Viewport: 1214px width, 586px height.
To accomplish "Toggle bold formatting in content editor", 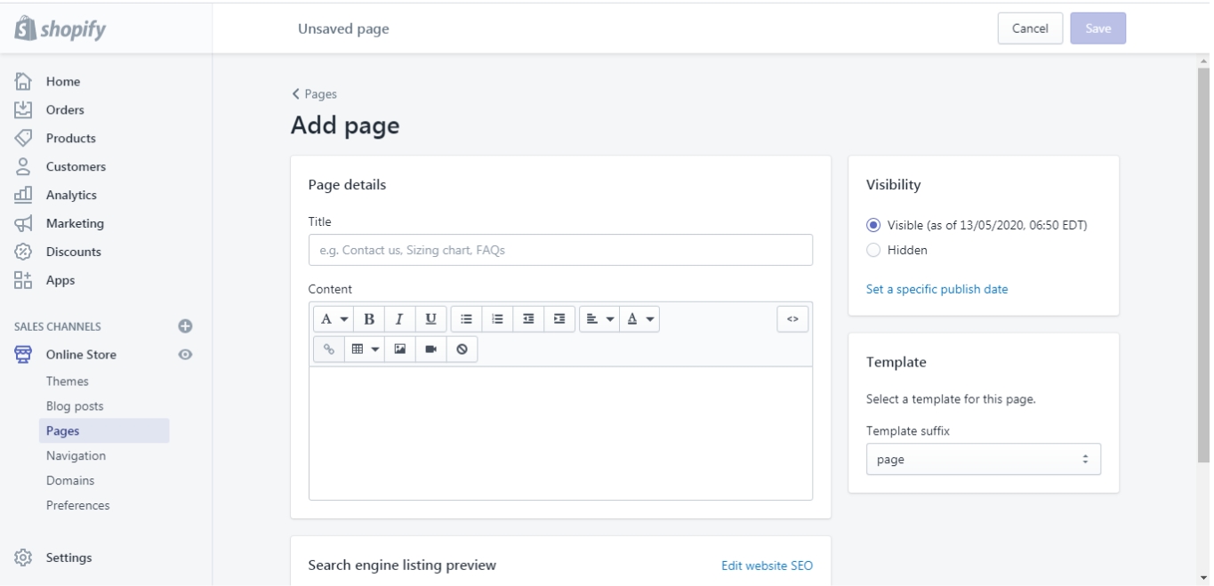I will coord(369,319).
